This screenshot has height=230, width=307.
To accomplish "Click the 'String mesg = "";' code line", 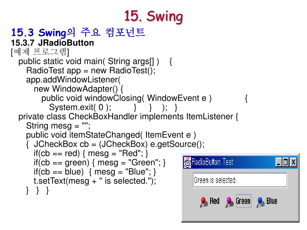I will click(58, 126).
